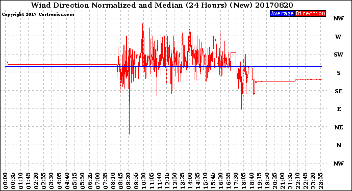Image resolution: width=352 pixels, height=191 pixels.
Task: Click the '15:10' time axis label
Action: pyautogui.click(x=206, y=181)
